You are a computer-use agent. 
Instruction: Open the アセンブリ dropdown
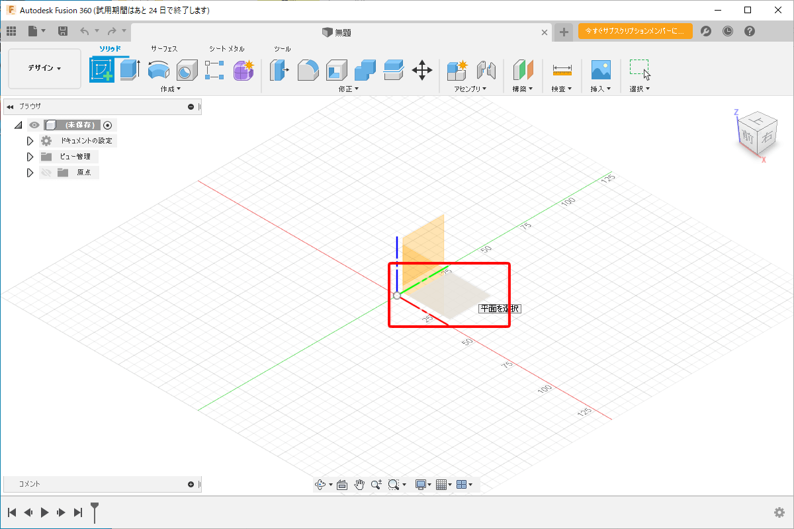click(x=470, y=89)
